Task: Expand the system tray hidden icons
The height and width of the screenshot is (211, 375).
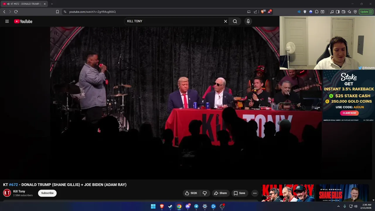Action: coord(338,206)
